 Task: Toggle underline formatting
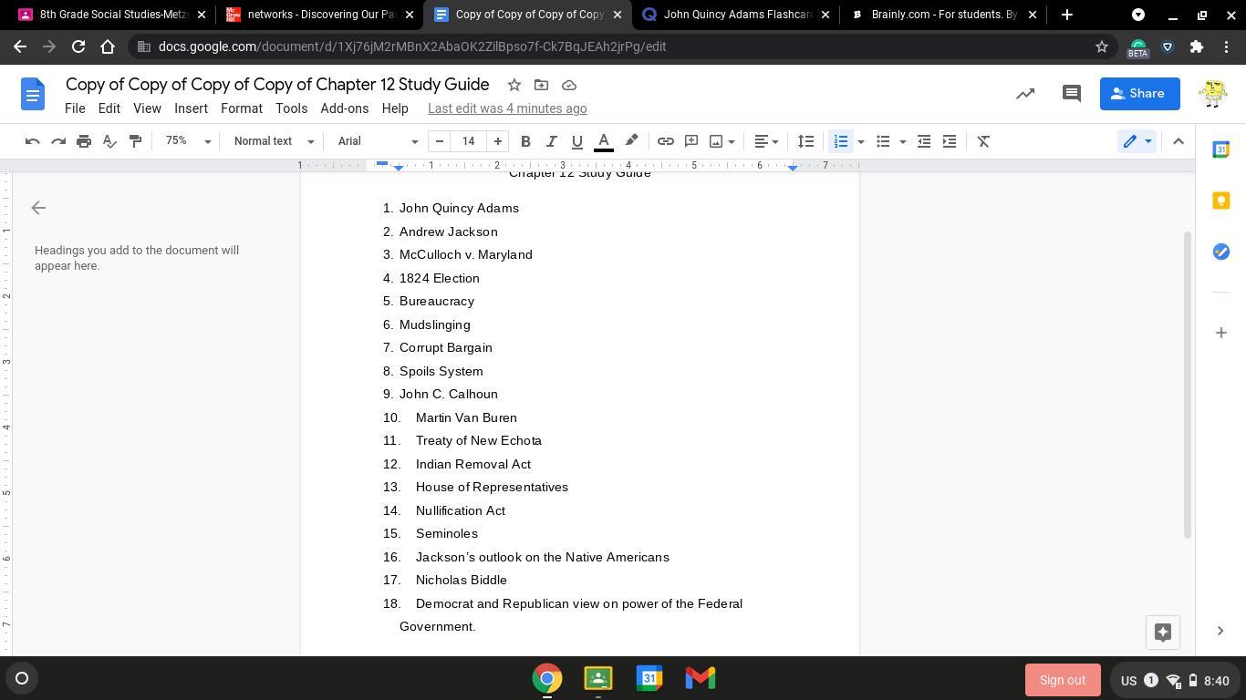coord(576,141)
